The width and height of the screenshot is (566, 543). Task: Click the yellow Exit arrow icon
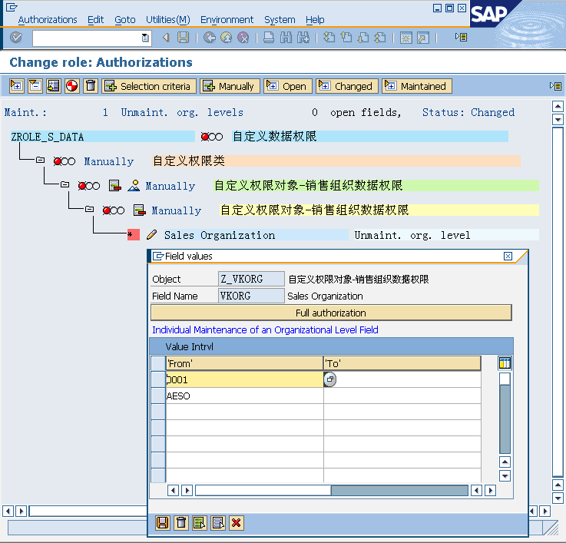point(227,38)
